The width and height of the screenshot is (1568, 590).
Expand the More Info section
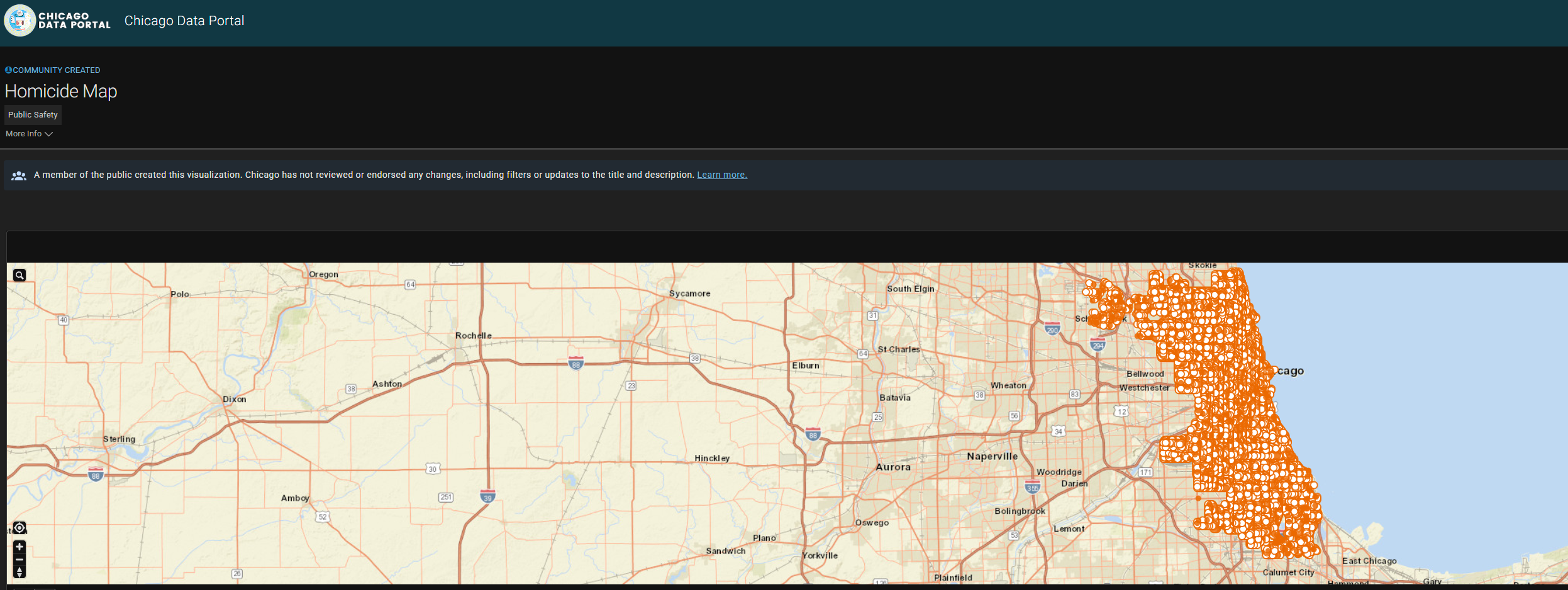point(29,134)
